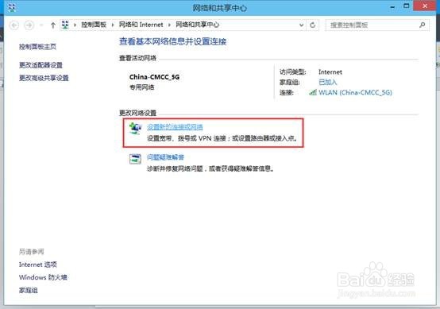This screenshot has width=440, height=309.
Task: Click 网络和共享中心 breadcrumb
Action: pos(197,25)
